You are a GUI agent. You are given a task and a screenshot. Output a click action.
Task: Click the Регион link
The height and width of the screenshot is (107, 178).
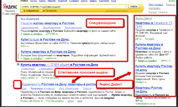coord(152,12)
